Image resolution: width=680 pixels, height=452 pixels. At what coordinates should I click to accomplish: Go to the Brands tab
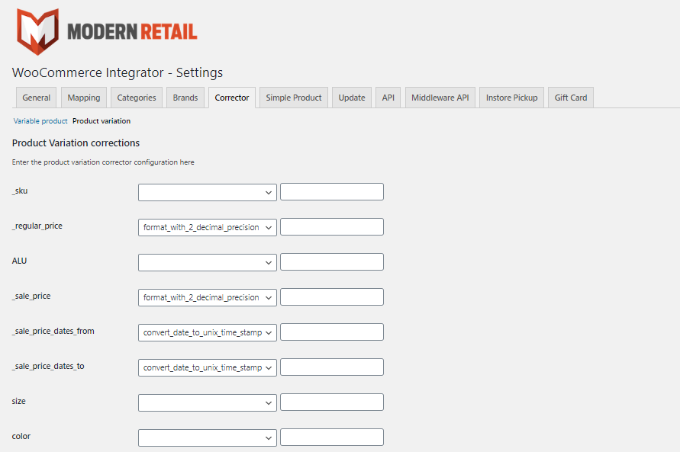pyautogui.click(x=185, y=98)
